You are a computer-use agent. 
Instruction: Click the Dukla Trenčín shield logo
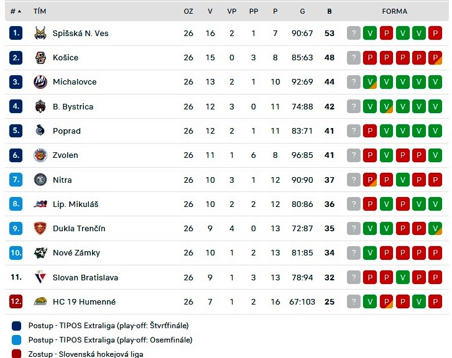pyautogui.click(x=40, y=229)
